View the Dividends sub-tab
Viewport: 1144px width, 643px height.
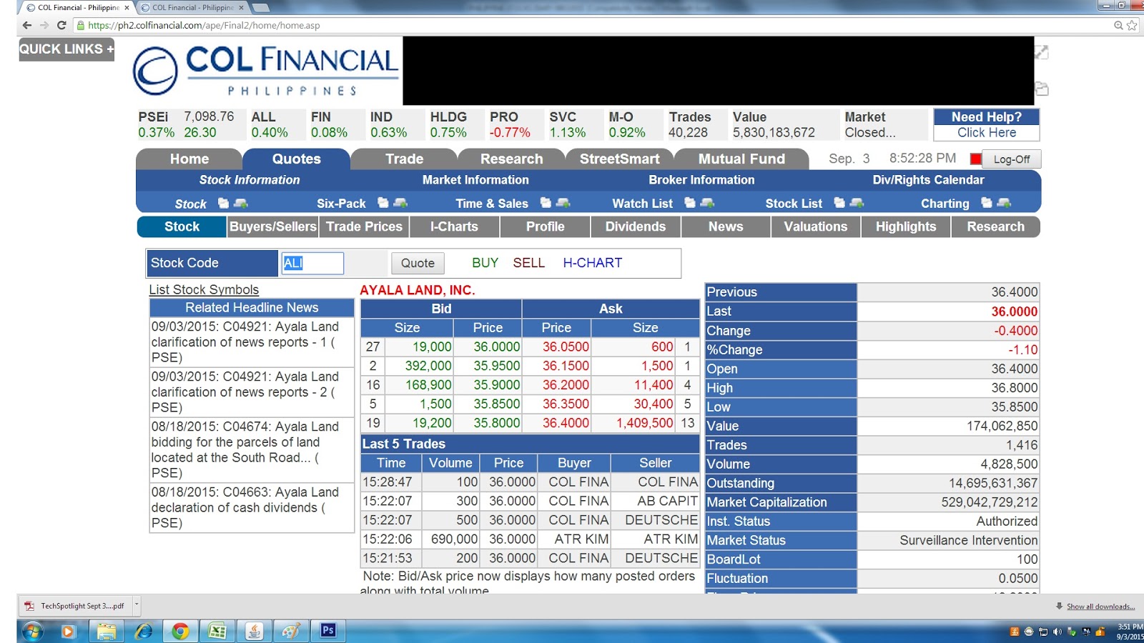click(x=636, y=226)
